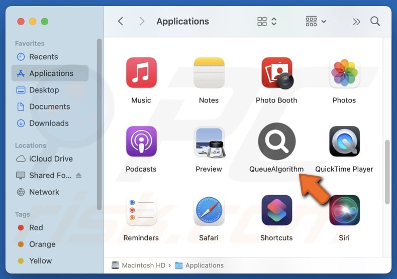The image size is (397, 279).
Task: Go forward with the right chevron
Action: coord(142,21)
